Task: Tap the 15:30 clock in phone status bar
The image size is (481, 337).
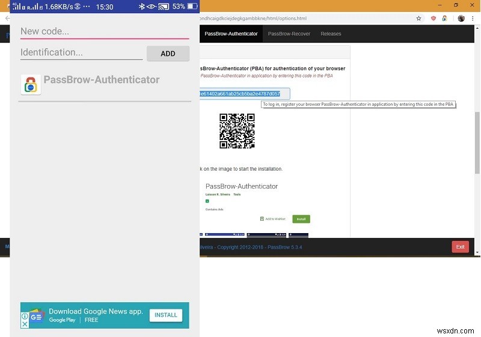Action: (x=104, y=7)
